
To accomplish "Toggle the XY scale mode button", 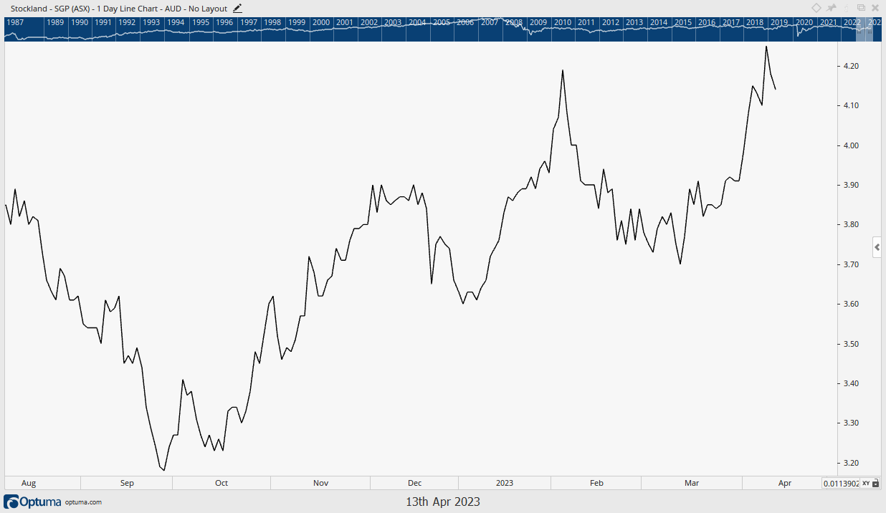I will 865,484.
